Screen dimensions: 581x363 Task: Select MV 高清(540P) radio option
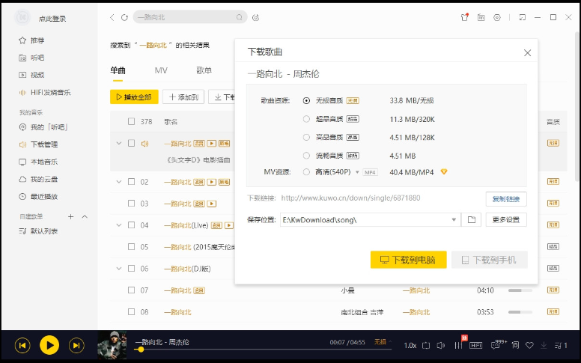coord(306,172)
